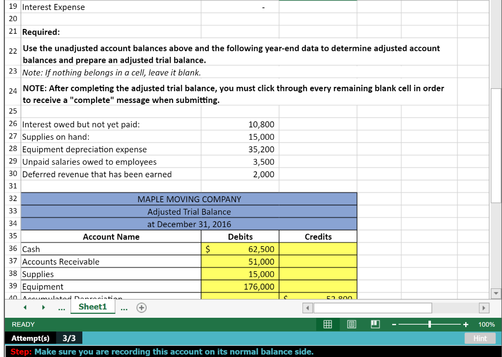Select Supplies credit yellow cell
Image resolution: width=502 pixels, height=357 pixels.
pyautogui.click(x=318, y=274)
